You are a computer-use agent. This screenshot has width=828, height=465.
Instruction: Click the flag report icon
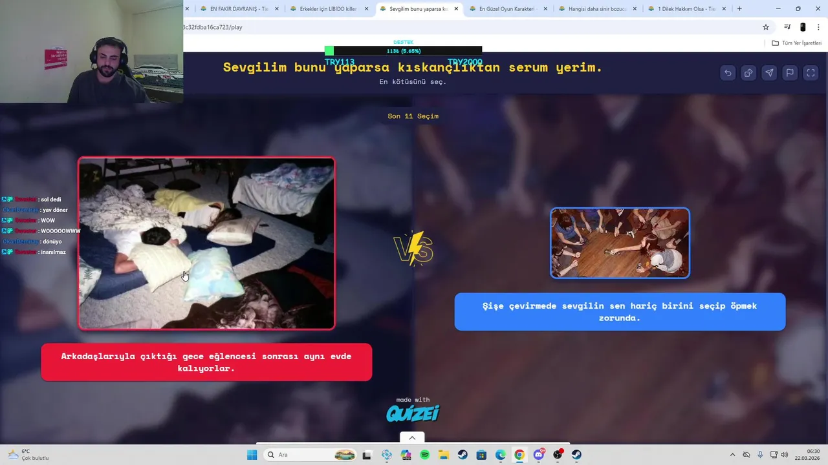click(790, 73)
